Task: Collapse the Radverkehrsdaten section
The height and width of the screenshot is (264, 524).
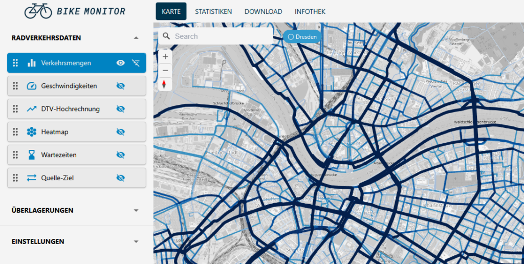Action: tap(136, 38)
